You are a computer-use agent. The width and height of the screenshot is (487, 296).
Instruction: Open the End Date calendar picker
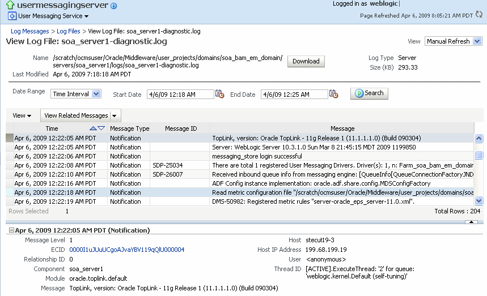[x=334, y=93]
